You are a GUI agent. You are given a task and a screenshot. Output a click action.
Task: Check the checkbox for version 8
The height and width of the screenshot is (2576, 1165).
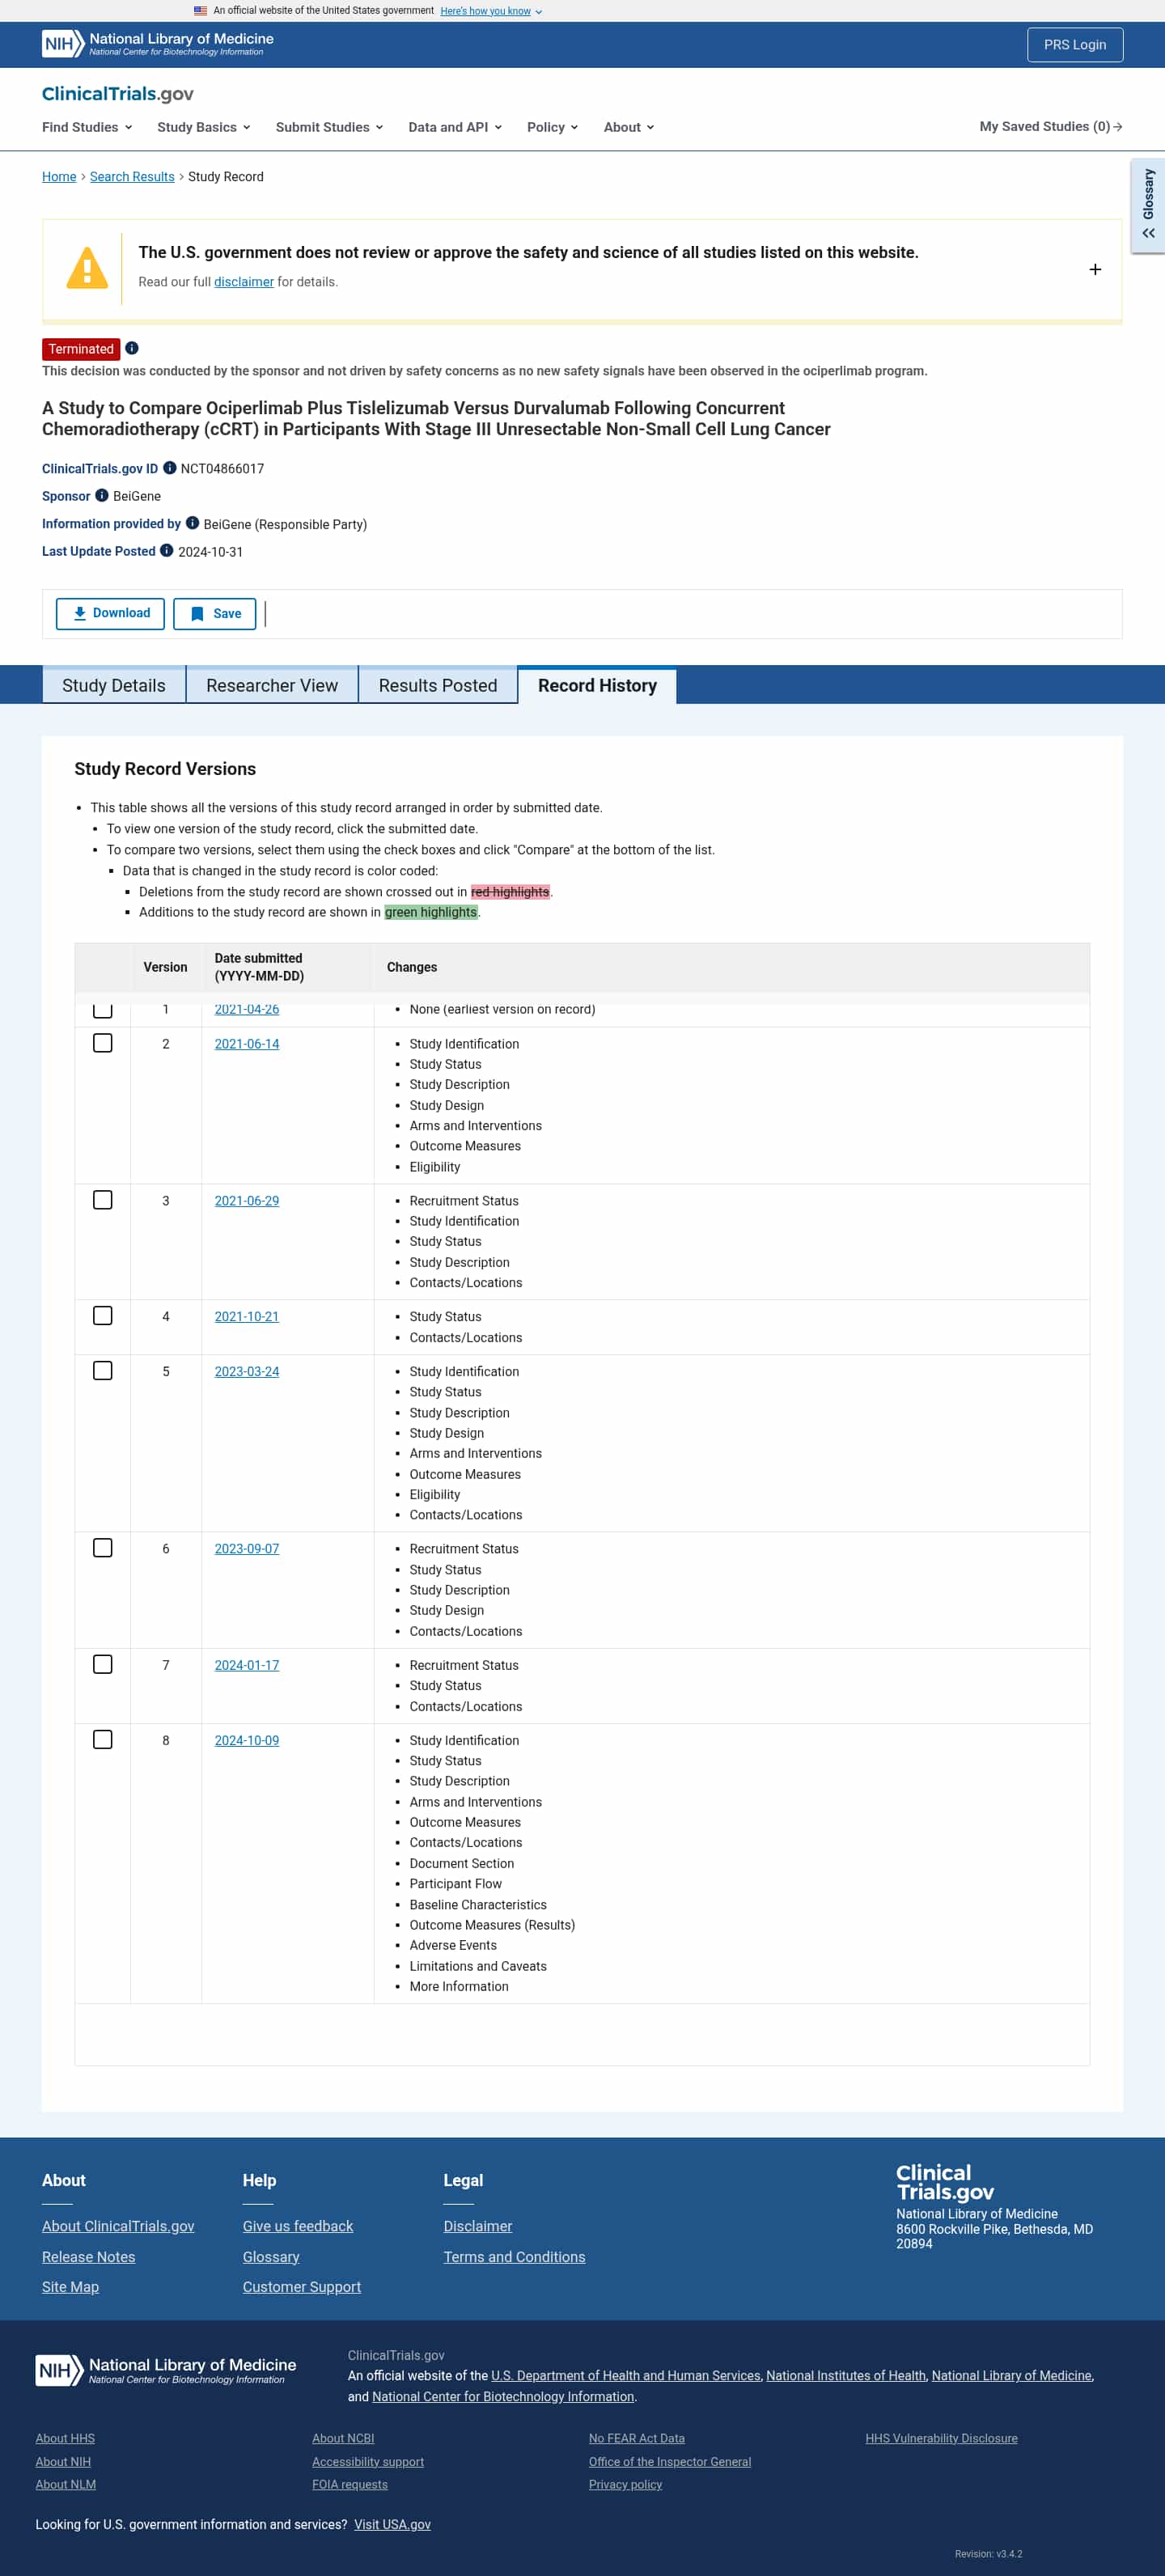click(x=103, y=1739)
